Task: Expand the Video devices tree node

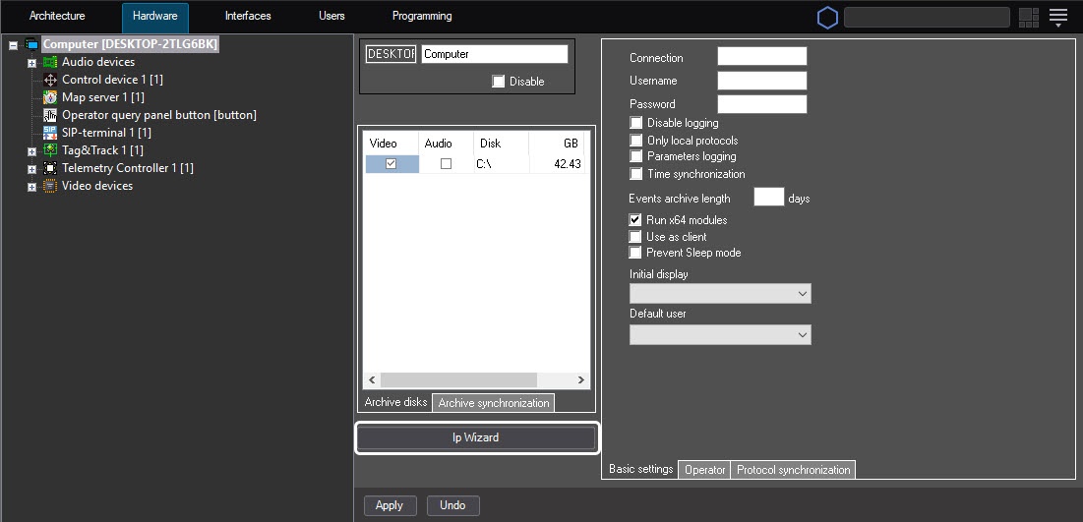Action: coord(31,187)
